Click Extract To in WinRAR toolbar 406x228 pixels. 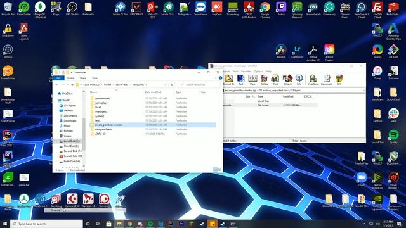pos(228,80)
